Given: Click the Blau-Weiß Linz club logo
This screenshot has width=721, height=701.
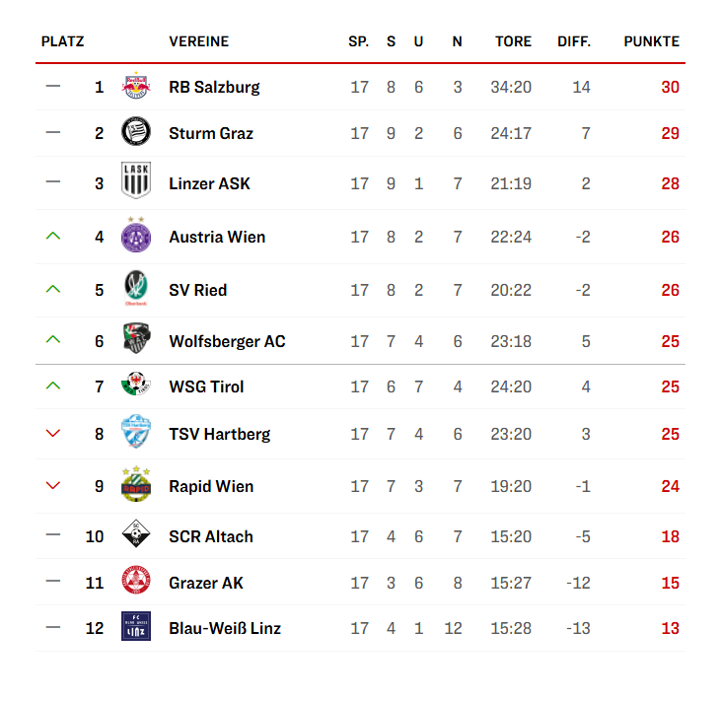Looking at the screenshot, I should click(x=135, y=627).
